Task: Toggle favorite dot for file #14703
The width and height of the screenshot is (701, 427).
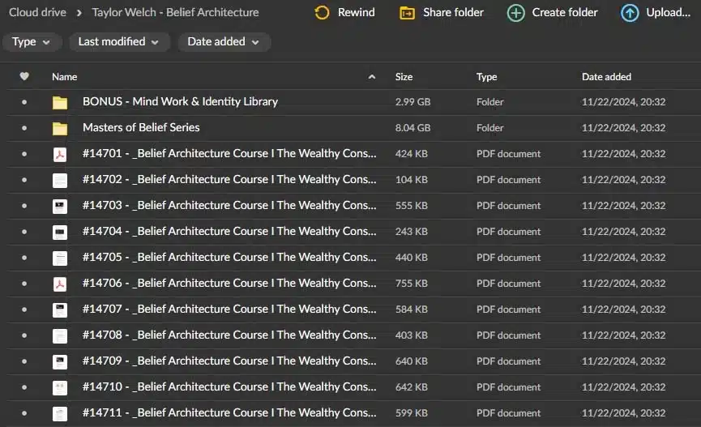Action: click(24, 206)
